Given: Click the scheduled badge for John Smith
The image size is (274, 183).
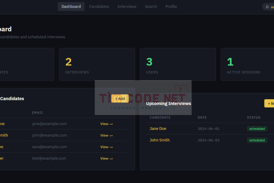Looking at the screenshot, I should (x=257, y=140).
